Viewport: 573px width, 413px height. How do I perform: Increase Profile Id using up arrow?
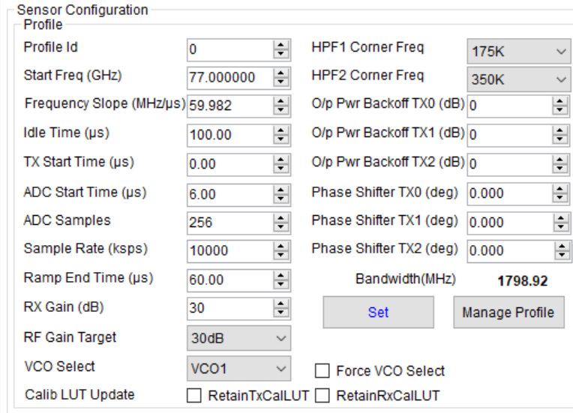(x=280, y=45)
